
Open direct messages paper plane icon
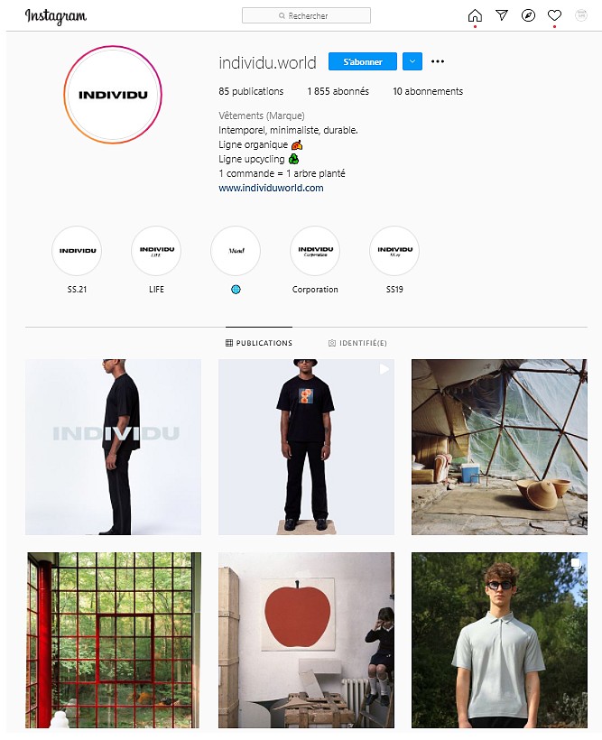pyautogui.click(x=502, y=15)
